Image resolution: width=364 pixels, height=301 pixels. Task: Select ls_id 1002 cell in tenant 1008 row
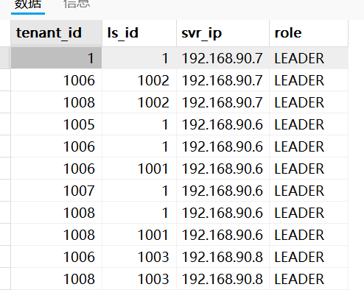(x=139, y=102)
